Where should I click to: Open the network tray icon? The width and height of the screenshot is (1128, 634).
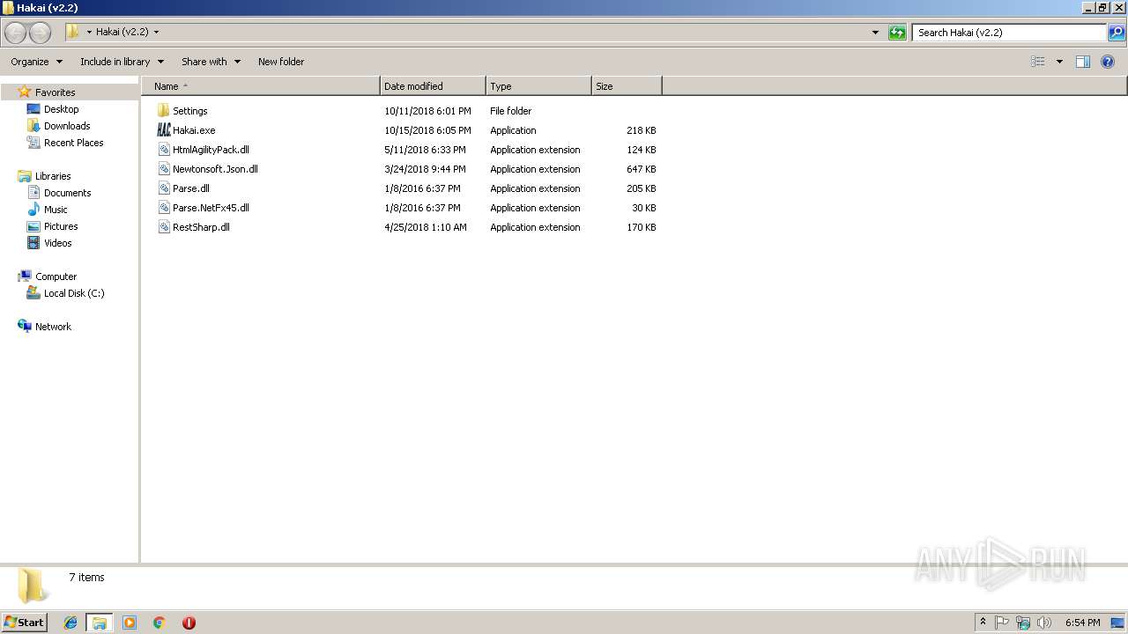(1023, 623)
